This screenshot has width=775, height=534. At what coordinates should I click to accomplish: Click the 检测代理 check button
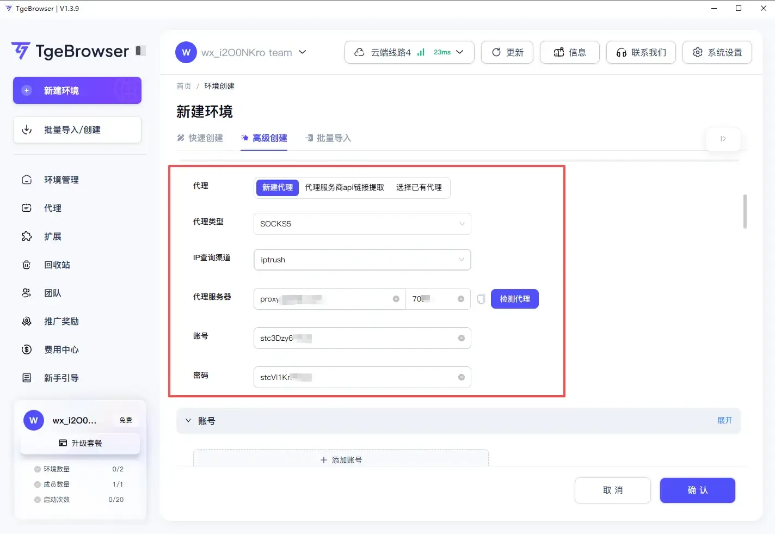pos(515,299)
